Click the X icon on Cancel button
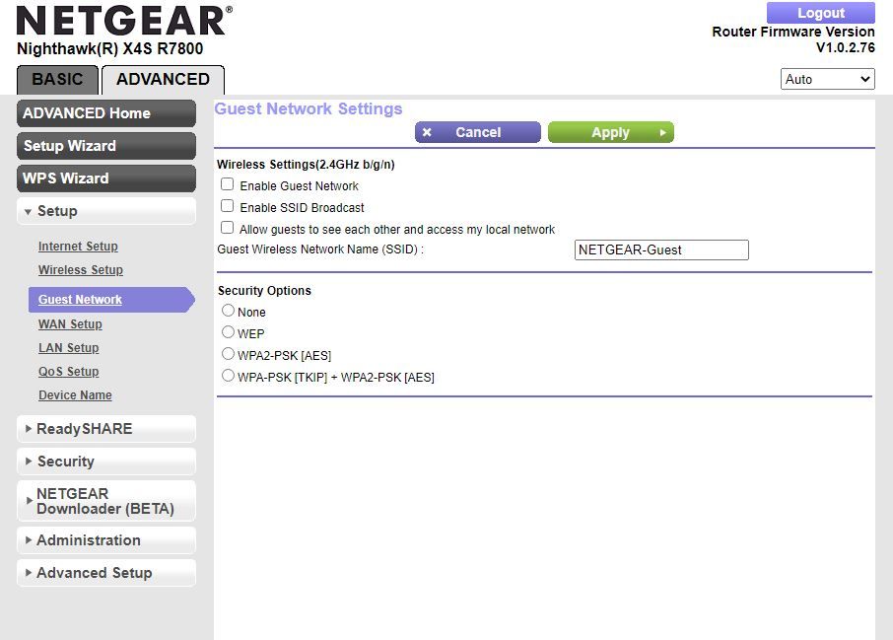 pos(427,132)
